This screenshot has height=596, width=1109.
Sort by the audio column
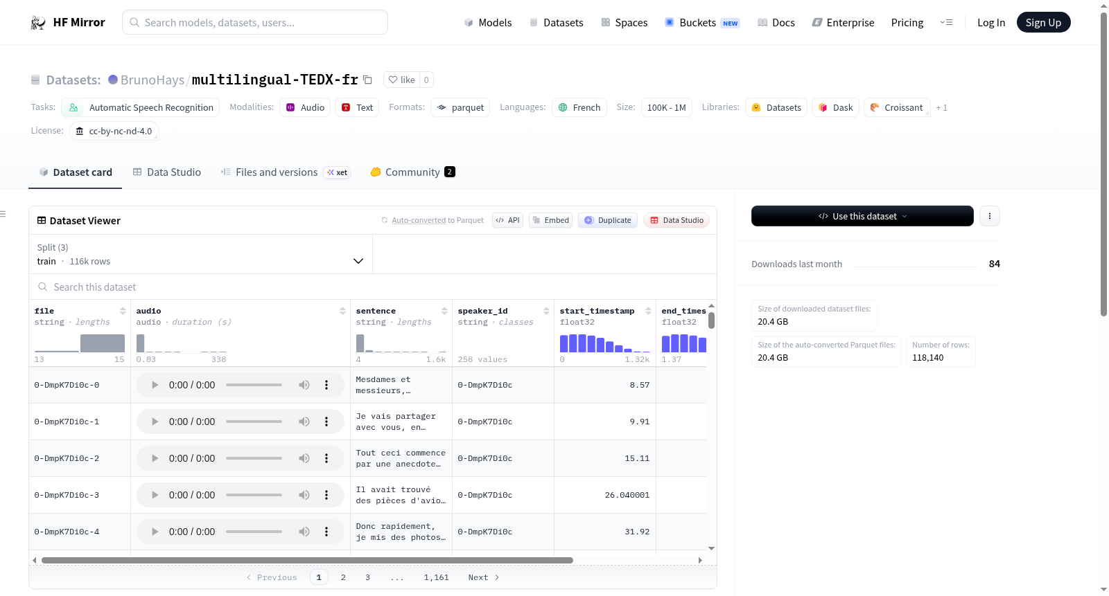point(342,311)
